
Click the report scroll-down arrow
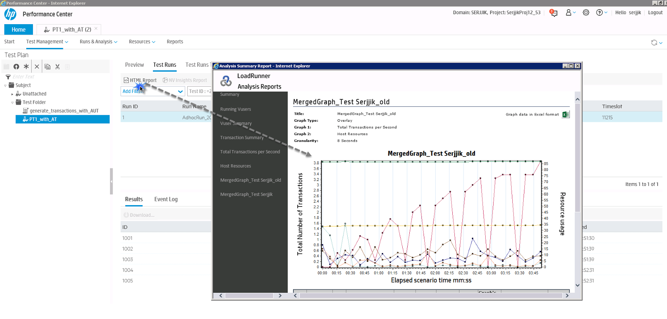577,285
